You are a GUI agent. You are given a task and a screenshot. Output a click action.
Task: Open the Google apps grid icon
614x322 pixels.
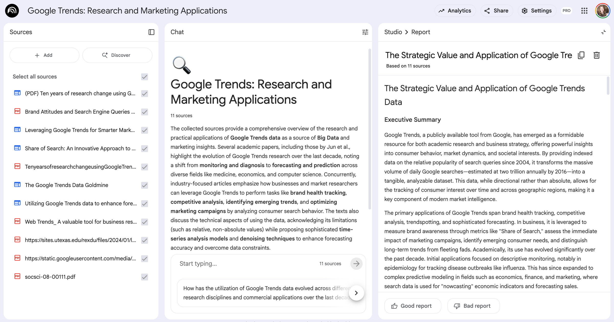point(584,11)
